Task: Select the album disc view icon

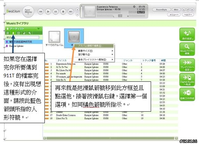Action: (x=18, y=33)
